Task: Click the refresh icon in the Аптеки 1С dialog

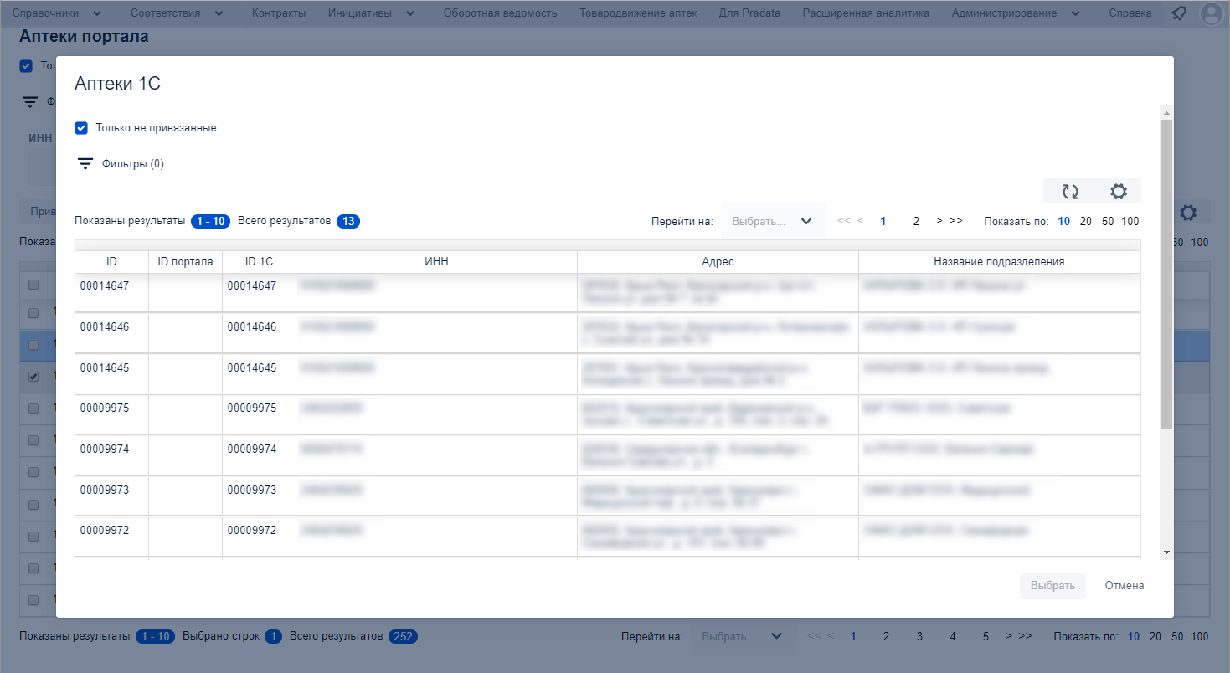Action: [1069, 192]
